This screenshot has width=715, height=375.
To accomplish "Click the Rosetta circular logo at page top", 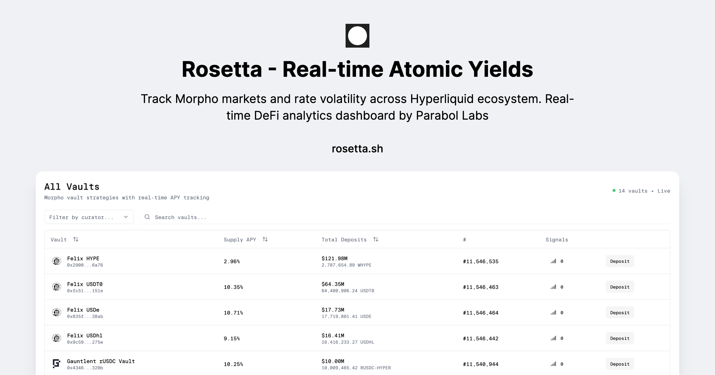I will (x=357, y=36).
